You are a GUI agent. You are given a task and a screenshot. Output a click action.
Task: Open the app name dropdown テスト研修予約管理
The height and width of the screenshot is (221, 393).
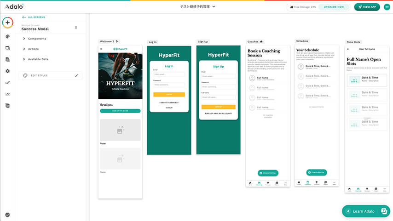197,7
